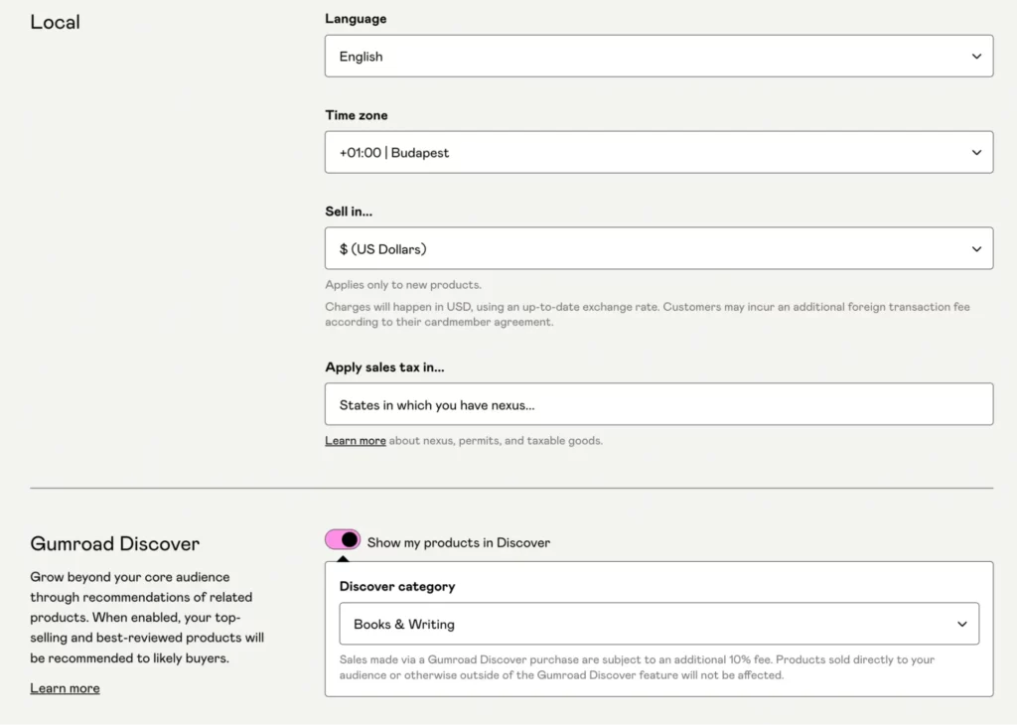Expand the Time zone selector

658,152
